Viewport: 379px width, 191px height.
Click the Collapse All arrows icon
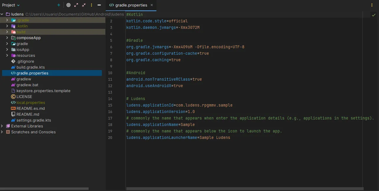[84, 5]
